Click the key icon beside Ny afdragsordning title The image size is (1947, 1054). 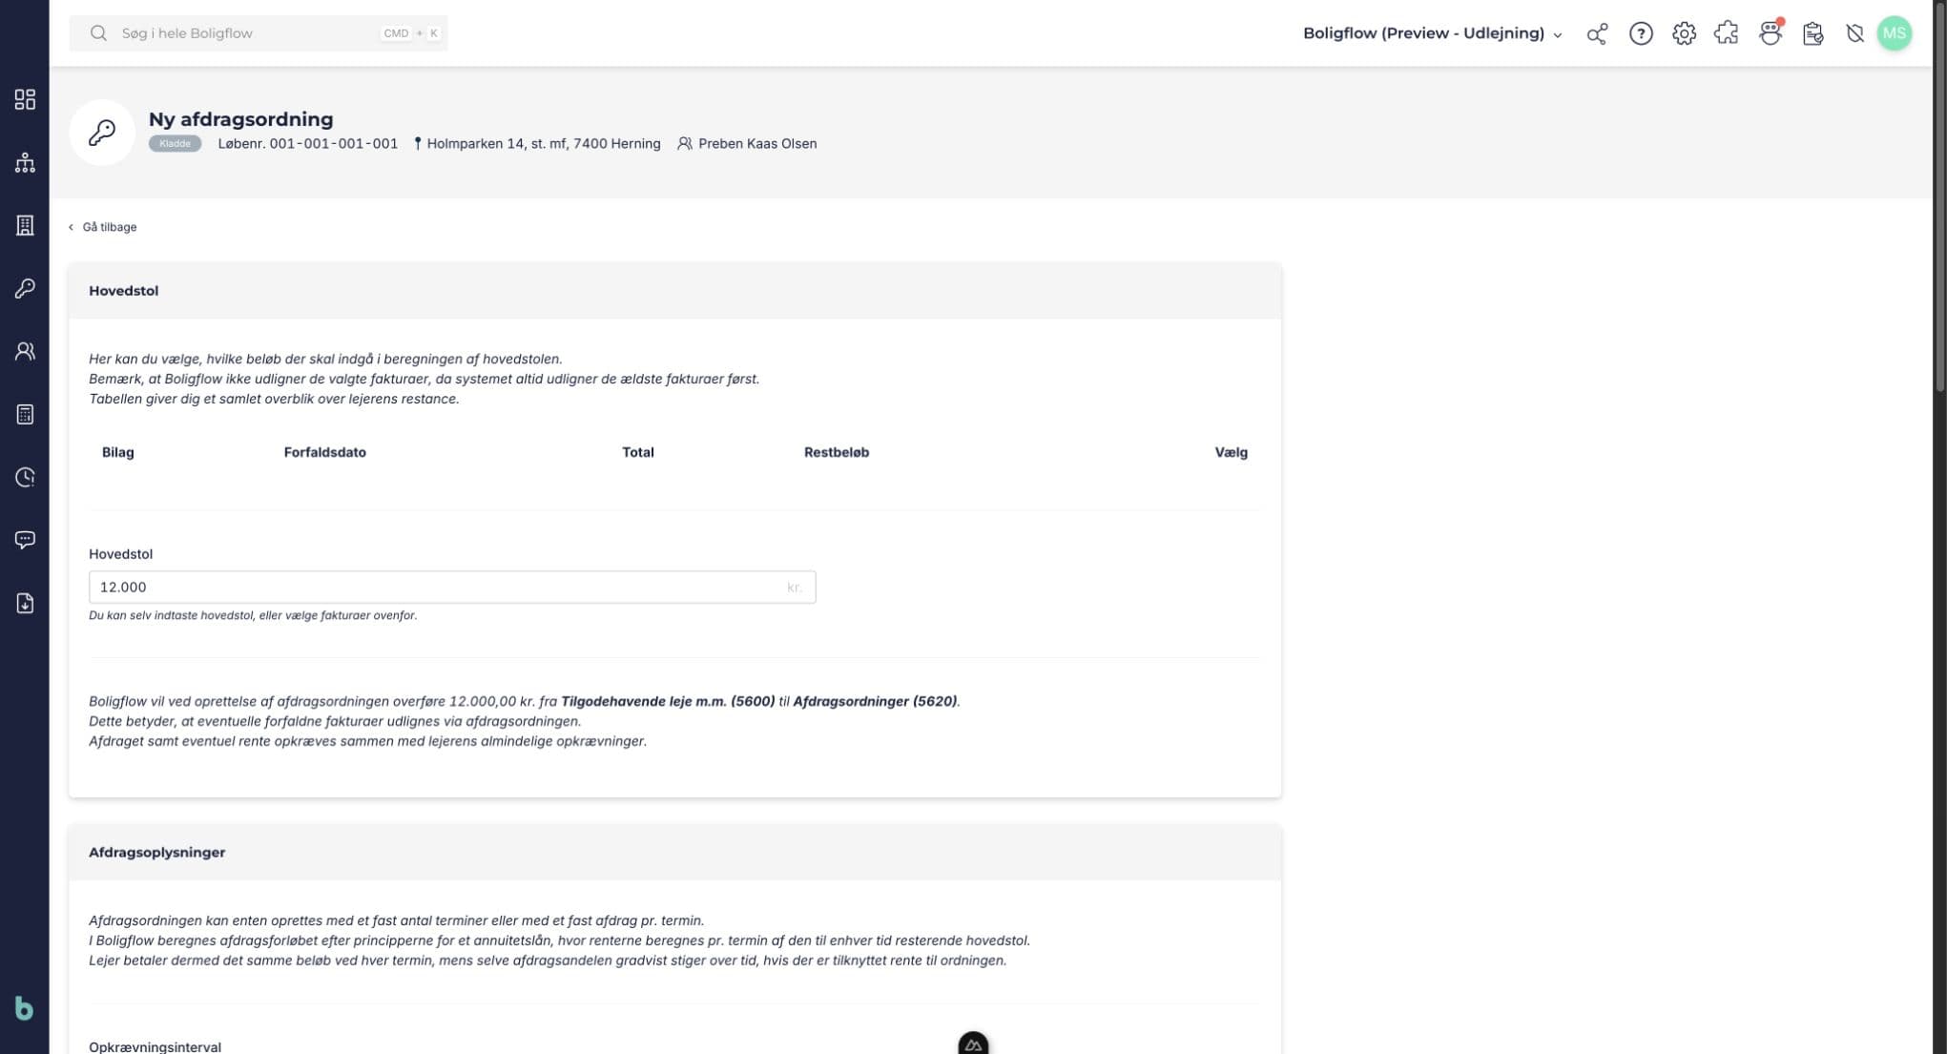coord(102,132)
